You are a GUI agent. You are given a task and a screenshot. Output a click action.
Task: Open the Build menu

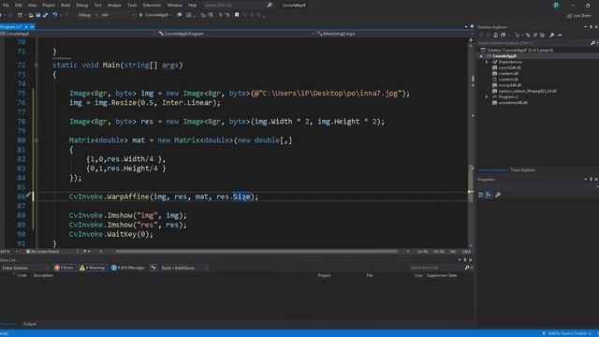point(66,5)
